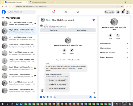This screenshot has height=106, width=133.
Task: Click the Search Facebook field
Action: pos(21,12)
